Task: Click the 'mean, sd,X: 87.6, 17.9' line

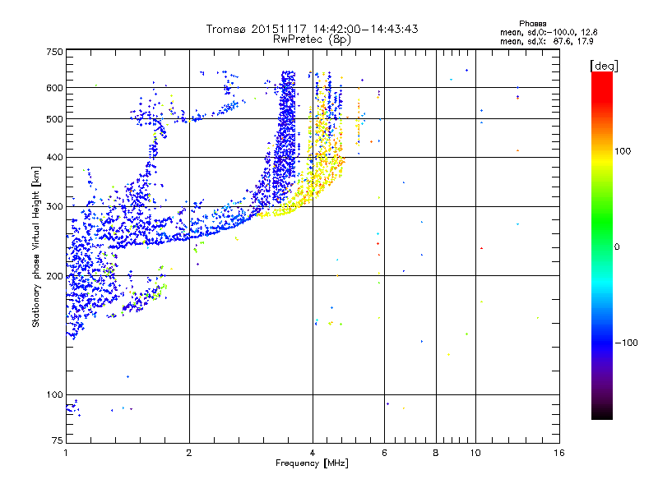Action: [x=546, y=42]
